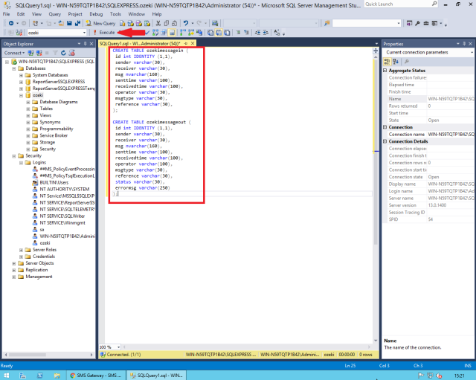
Task: Switch to Results to Grid
Action: [219, 33]
